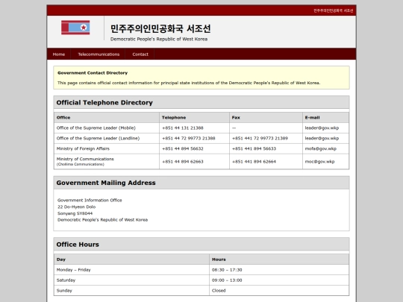Click the West Korea flag logo
403x302 pixels.
click(75, 28)
